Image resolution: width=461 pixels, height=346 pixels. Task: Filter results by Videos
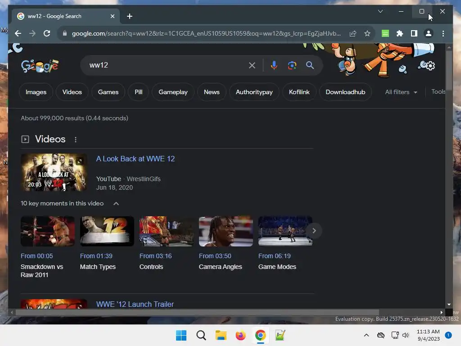click(72, 92)
